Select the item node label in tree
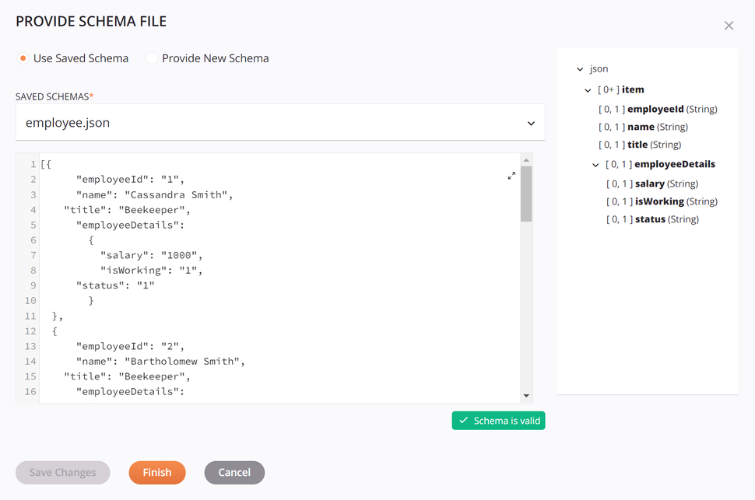Screen dimensions: 755x500 633,89
